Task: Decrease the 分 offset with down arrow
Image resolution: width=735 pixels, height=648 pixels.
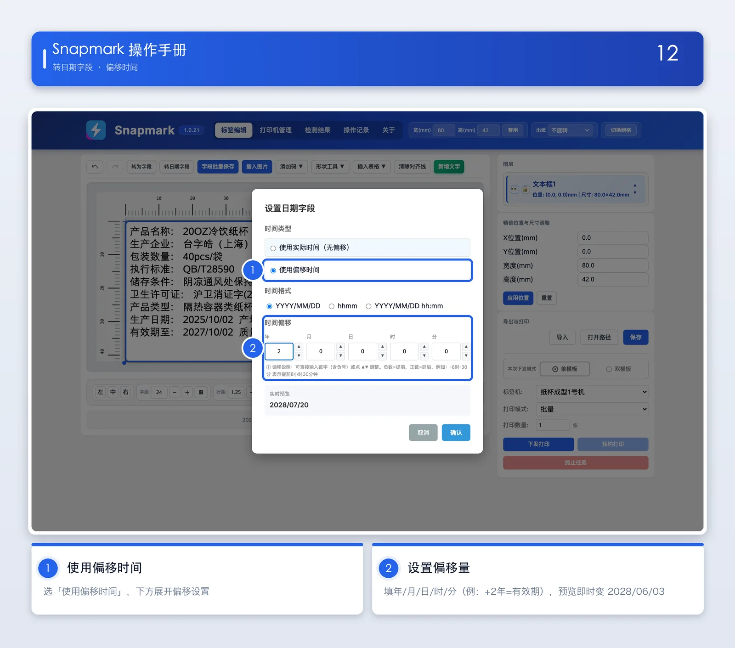Action: click(x=466, y=355)
